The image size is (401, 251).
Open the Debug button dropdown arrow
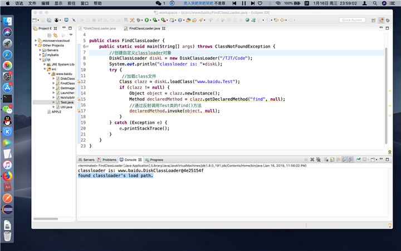pyautogui.click(x=142, y=20)
